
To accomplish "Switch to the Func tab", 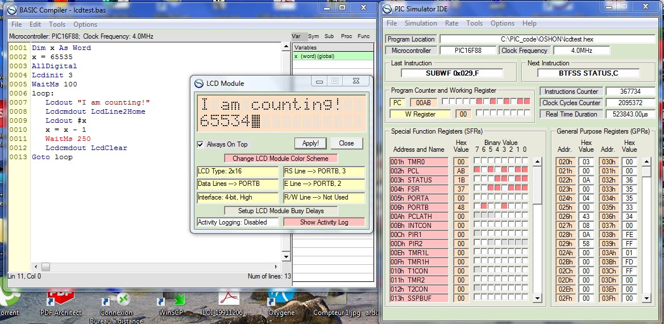I will [x=363, y=36].
